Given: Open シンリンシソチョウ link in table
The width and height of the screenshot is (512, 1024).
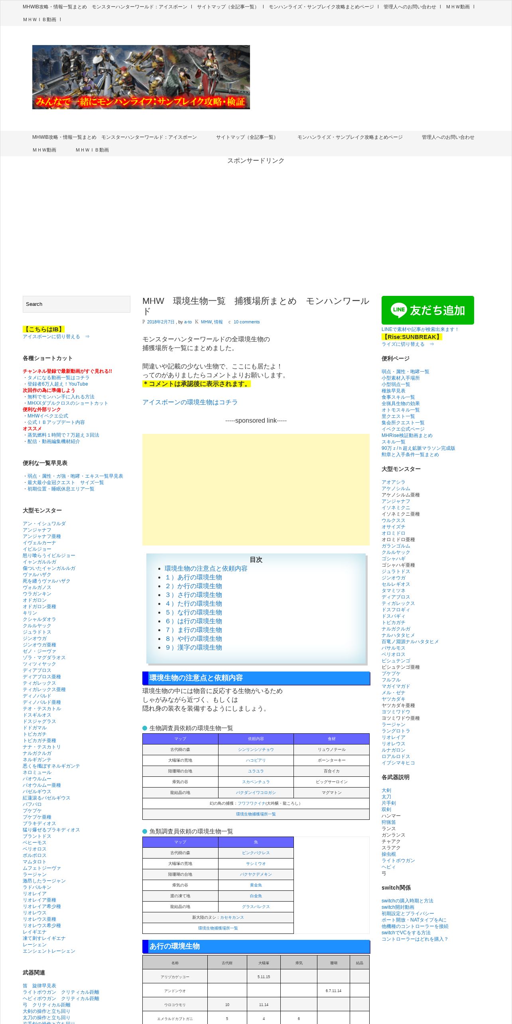Looking at the screenshot, I should coord(256,750).
